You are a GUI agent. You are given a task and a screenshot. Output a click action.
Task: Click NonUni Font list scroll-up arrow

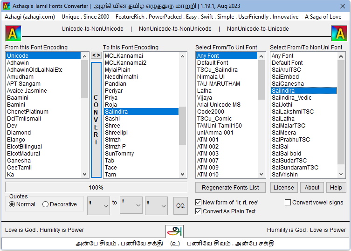[x=341, y=56]
